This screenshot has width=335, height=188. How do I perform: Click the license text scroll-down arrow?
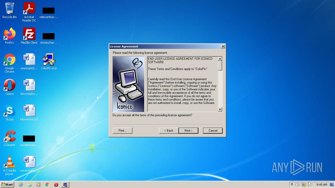220,110
